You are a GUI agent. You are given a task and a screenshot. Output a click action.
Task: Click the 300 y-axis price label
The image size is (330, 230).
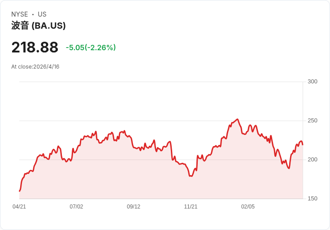tap(312, 82)
